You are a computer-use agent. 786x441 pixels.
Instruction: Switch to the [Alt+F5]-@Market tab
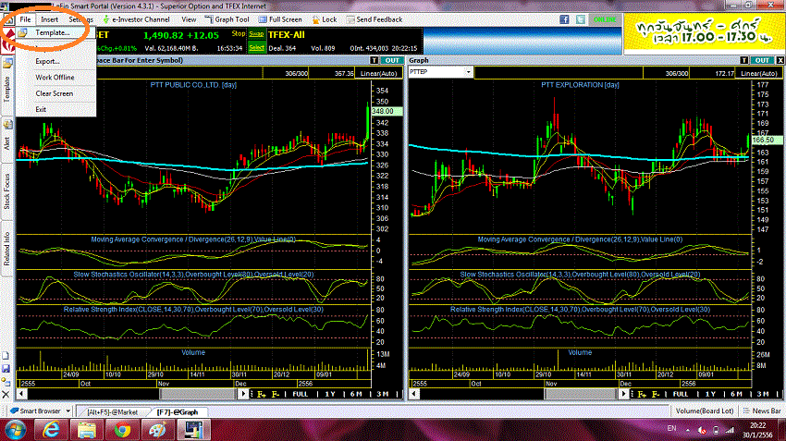point(112,412)
